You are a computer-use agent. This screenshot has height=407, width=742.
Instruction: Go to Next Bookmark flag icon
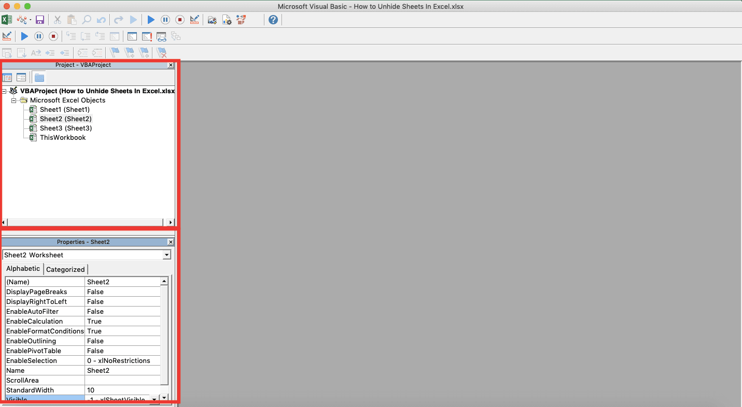(130, 53)
